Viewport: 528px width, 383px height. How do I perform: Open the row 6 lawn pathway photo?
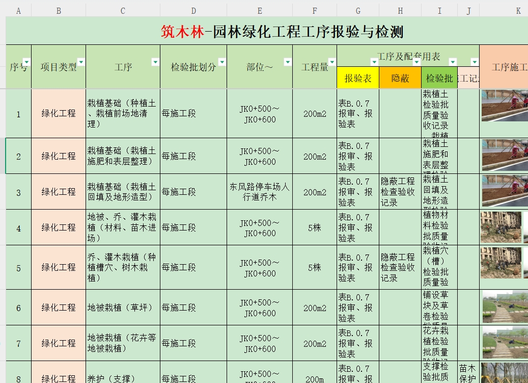tap(505, 307)
